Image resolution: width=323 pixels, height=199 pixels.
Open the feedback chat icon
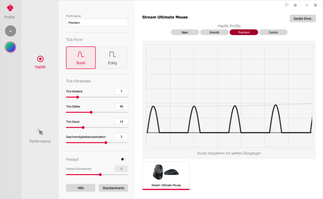point(287,5)
